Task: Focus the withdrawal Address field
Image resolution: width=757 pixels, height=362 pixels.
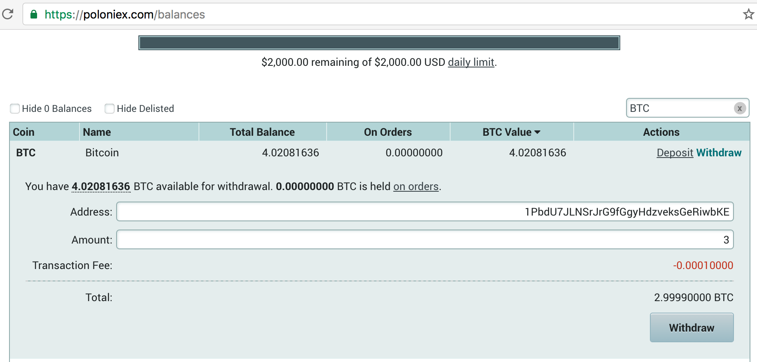Action: 425,211
